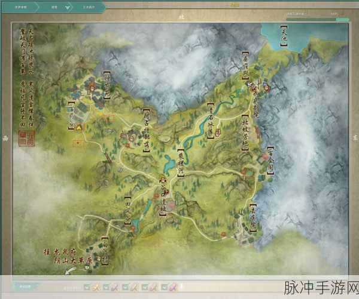Click the orange marker on the southeastern road
The height and width of the screenshot is (299, 359).
224,235
